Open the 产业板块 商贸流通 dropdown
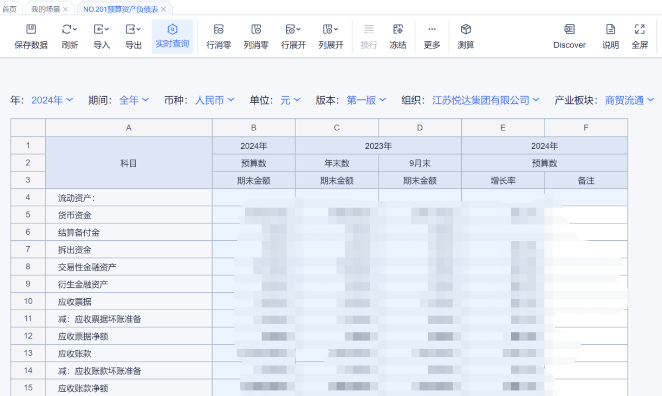This screenshot has height=396, width=662. [629, 100]
